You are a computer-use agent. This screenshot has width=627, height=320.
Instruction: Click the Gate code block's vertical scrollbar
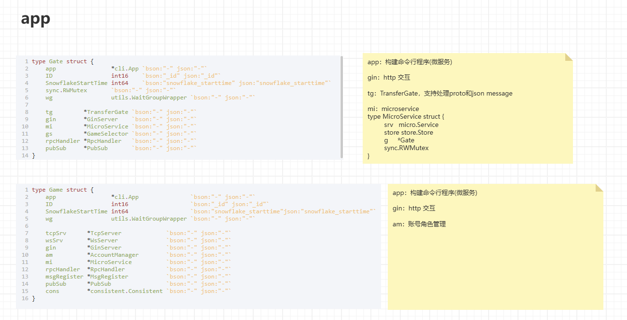(341, 107)
